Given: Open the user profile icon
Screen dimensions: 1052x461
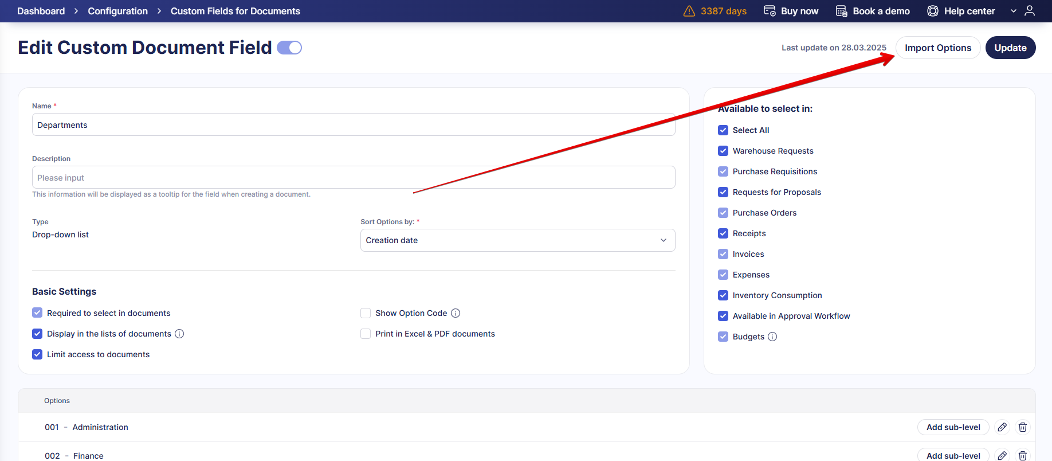Looking at the screenshot, I should click(x=1030, y=11).
